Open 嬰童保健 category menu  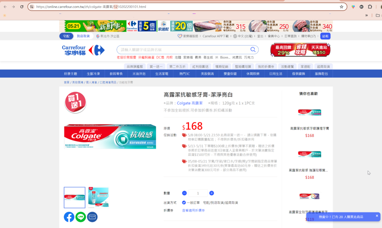230,74
